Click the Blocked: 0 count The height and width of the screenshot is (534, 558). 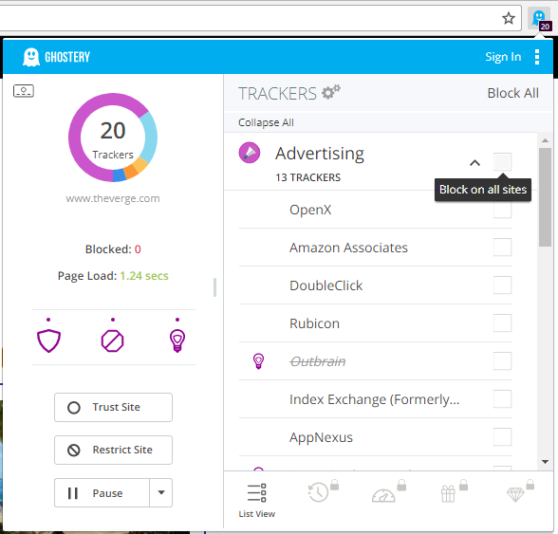pos(113,249)
